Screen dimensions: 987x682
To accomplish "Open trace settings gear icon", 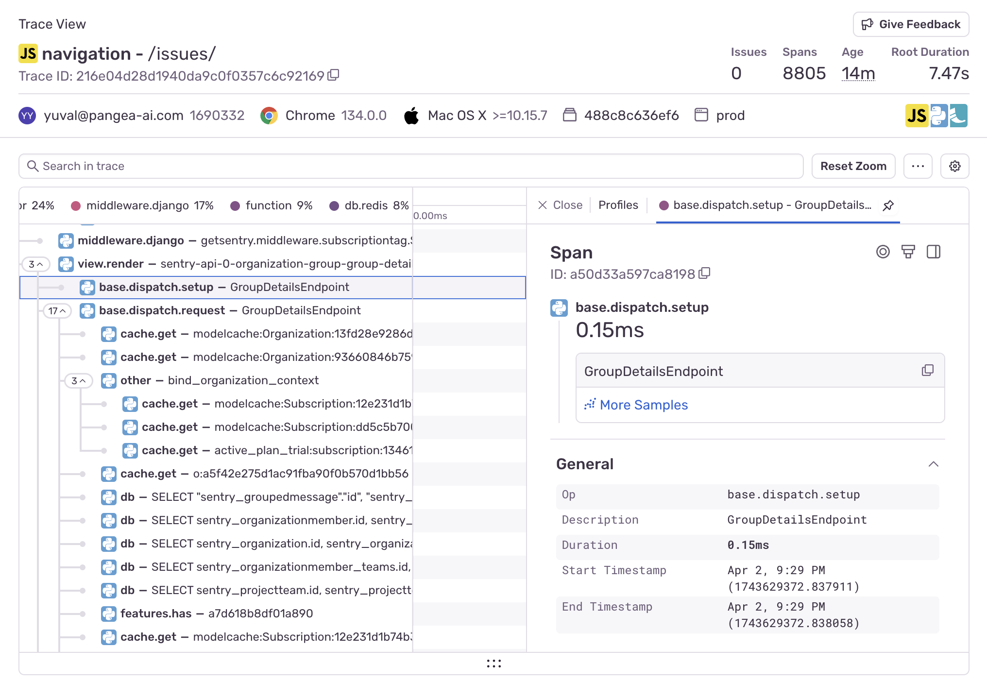I will point(954,166).
